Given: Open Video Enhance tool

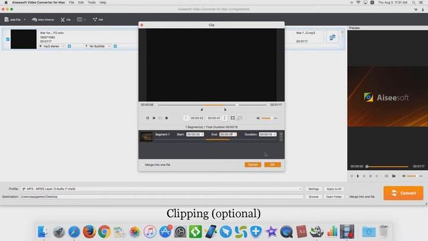Looking at the screenshot, I should tap(43, 19).
